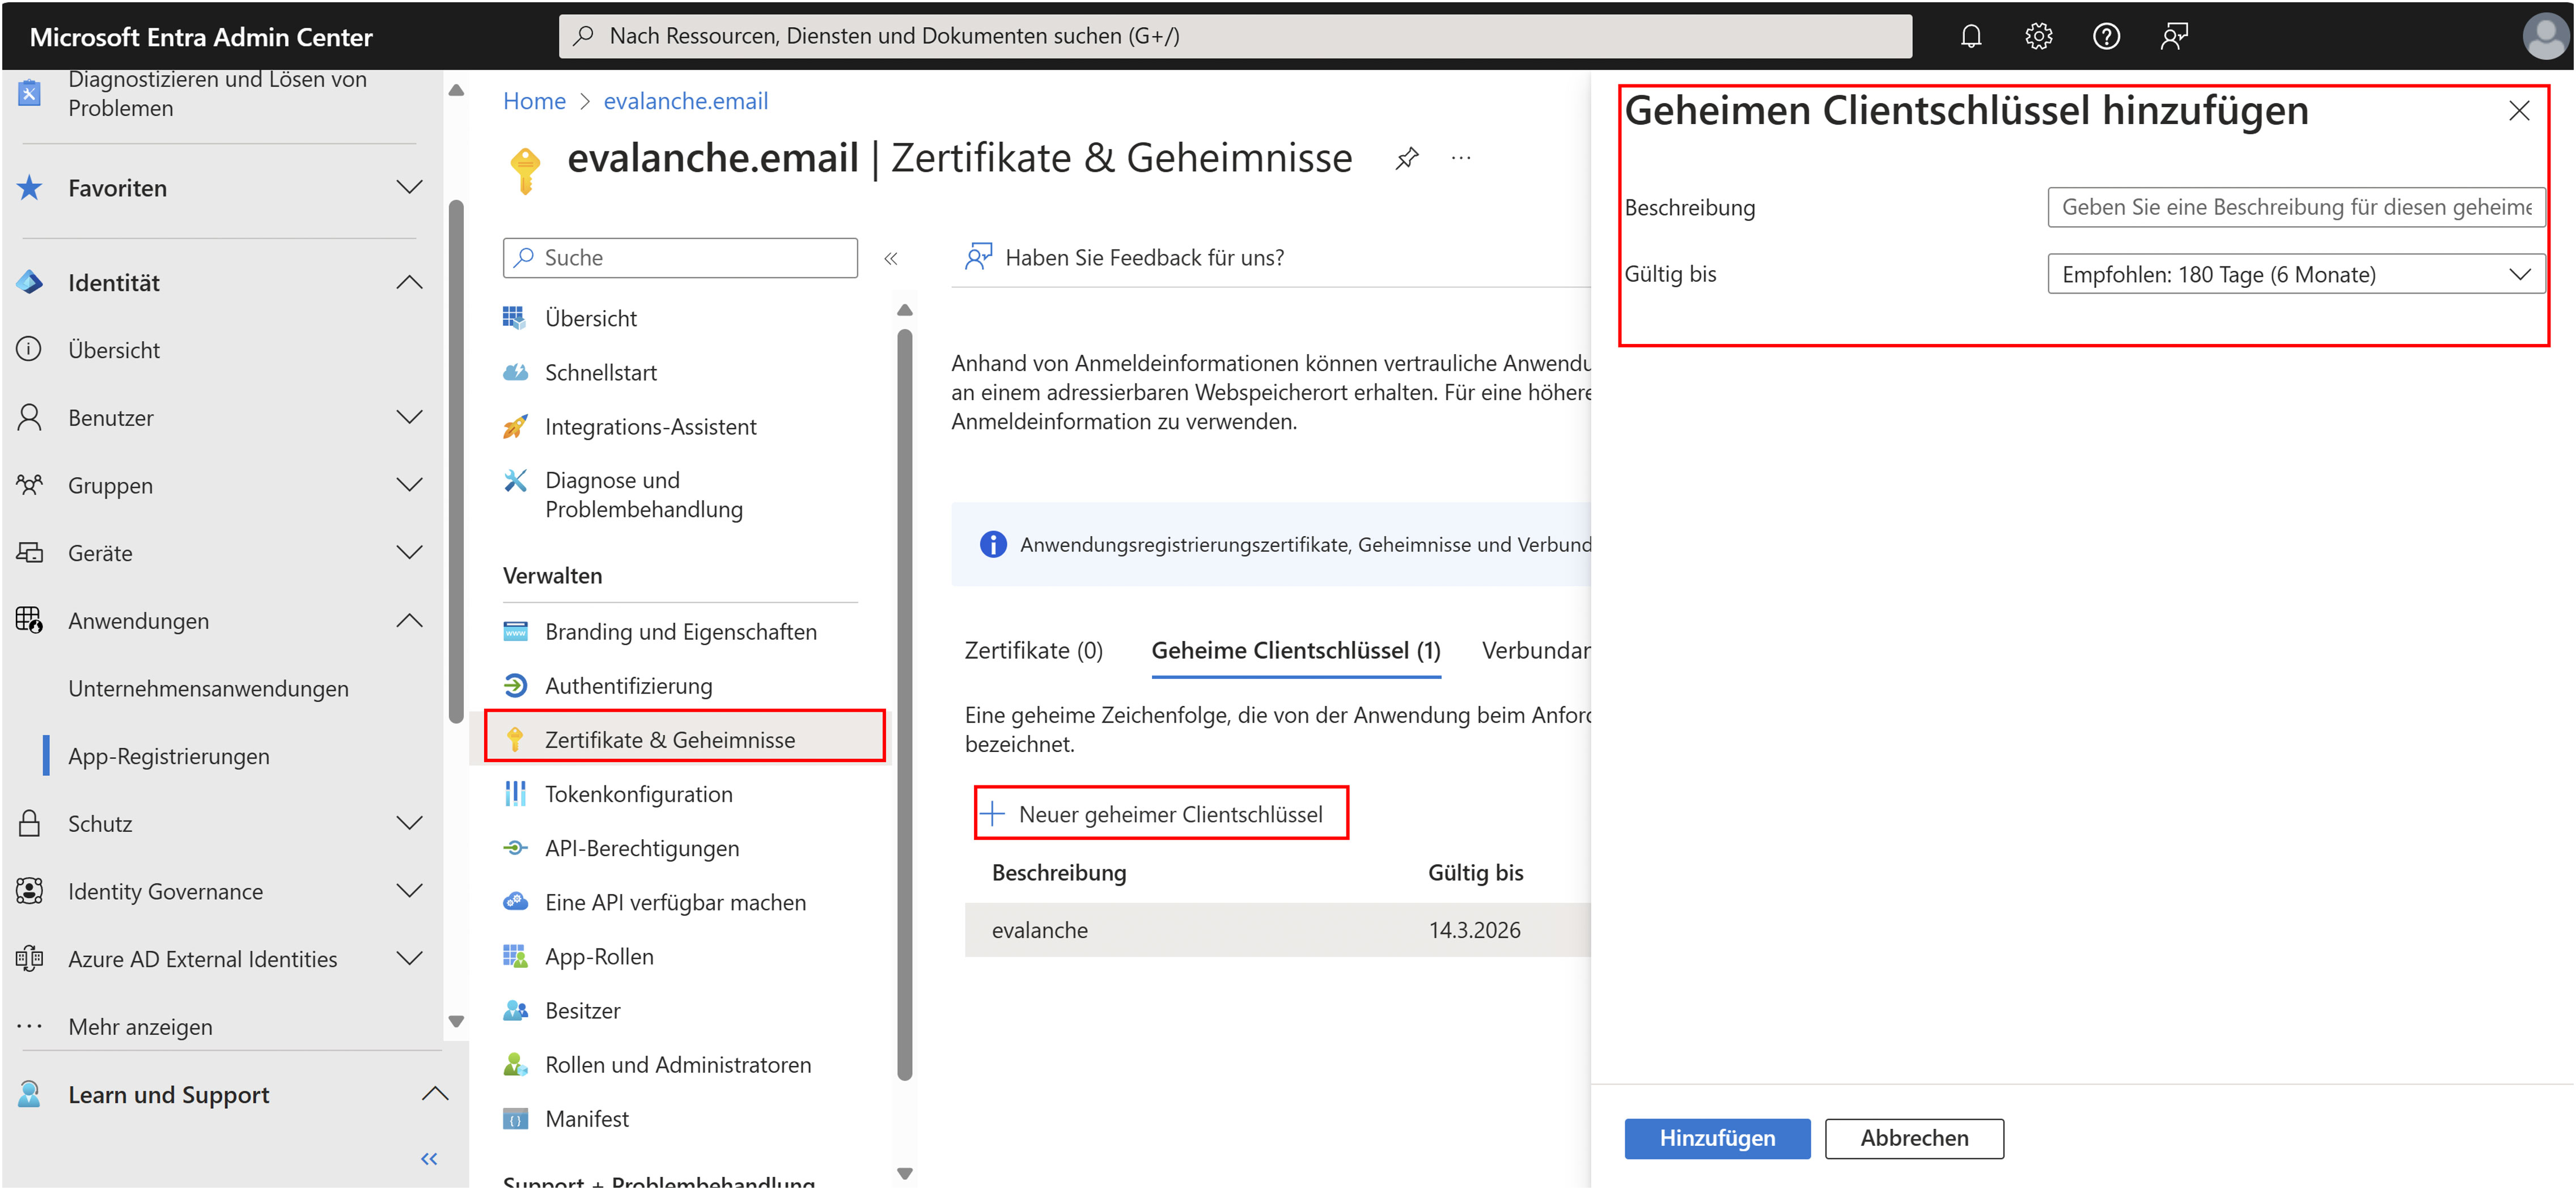Click Neuer geheimer Clientschlüssel
Viewport: 2576px width, 1190px height.
[1161, 814]
